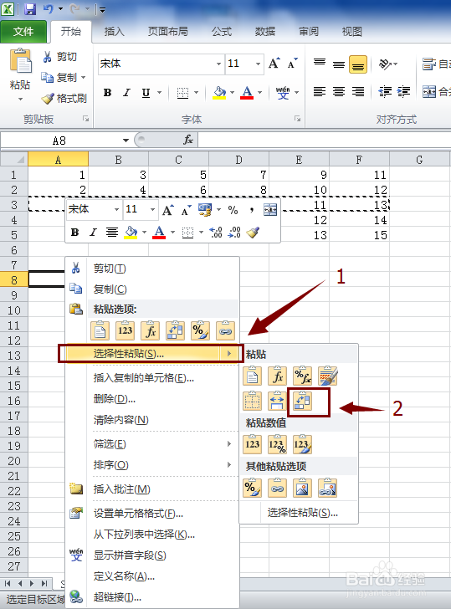Screen dimensions: 451x609
Task: Toggle Italic in the ribbon font group
Action: [126, 93]
